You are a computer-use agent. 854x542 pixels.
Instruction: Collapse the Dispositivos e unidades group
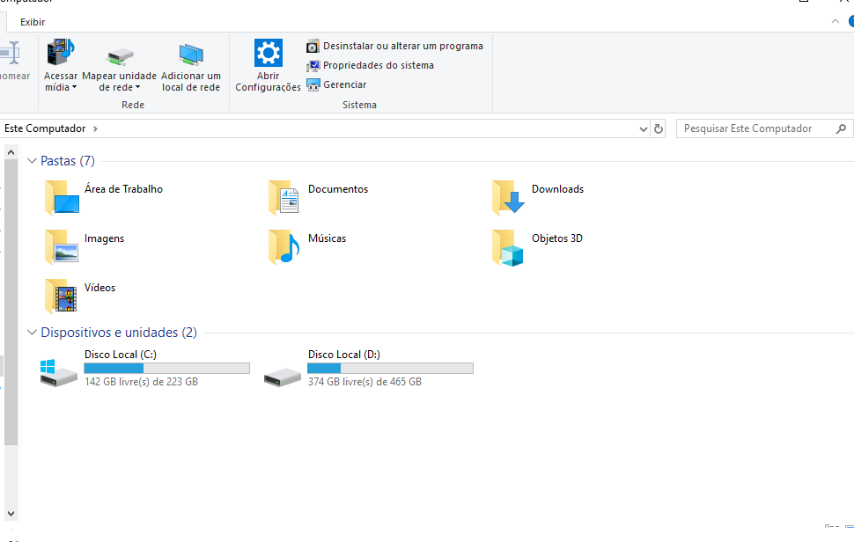click(x=32, y=333)
